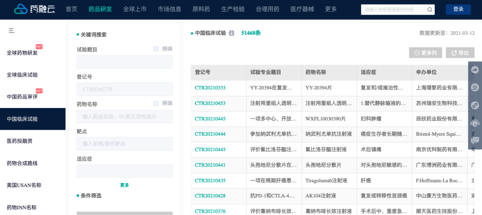482x215 pixels.
Task: Open the 生产检验 navigation tab
Action: 233,9
